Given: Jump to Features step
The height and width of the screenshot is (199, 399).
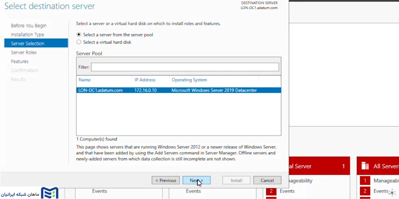Looking at the screenshot, I should (x=20, y=61).
